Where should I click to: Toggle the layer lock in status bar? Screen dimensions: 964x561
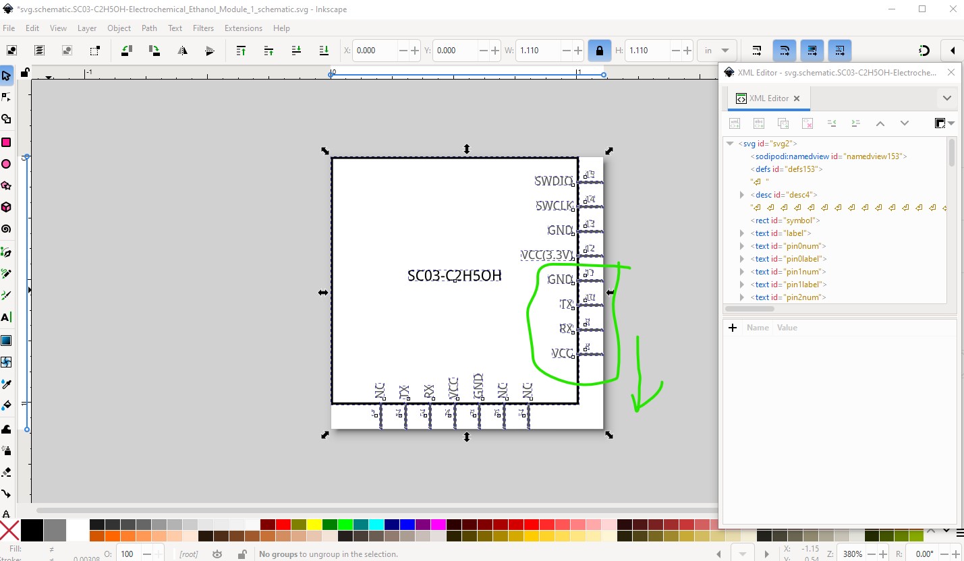click(242, 554)
